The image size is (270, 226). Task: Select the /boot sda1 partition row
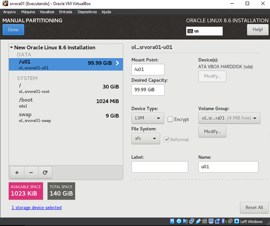pyautogui.click(x=66, y=103)
